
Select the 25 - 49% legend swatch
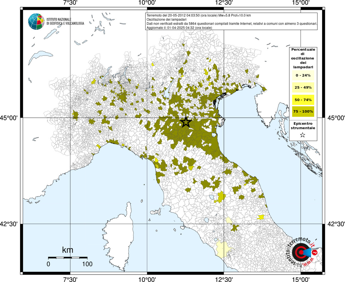click(303, 87)
